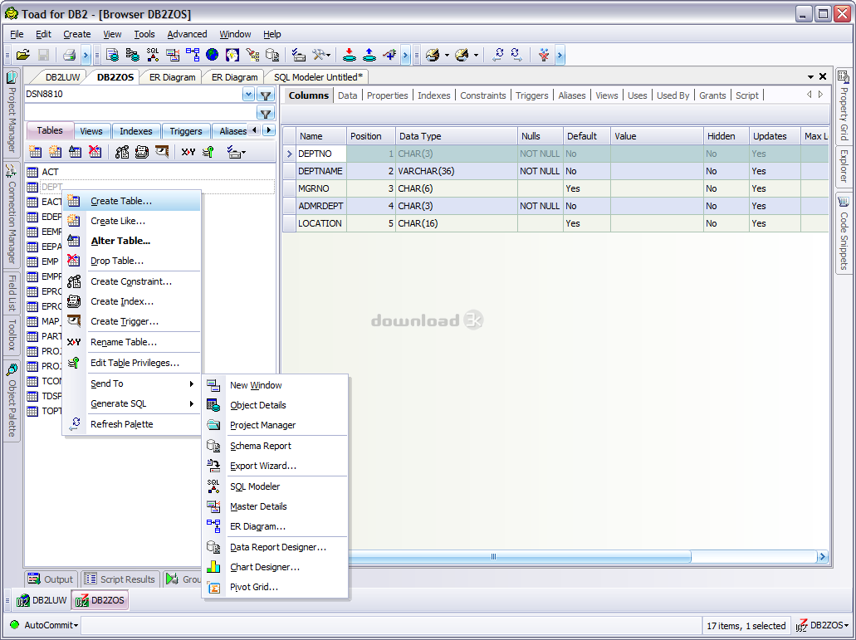Click the drop table icon in Tables toolbar
The height and width of the screenshot is (640, 856).
(95, 152)
